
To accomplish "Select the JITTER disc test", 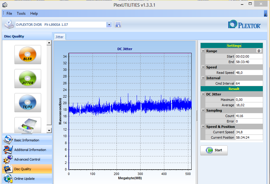I will (28, 79).
